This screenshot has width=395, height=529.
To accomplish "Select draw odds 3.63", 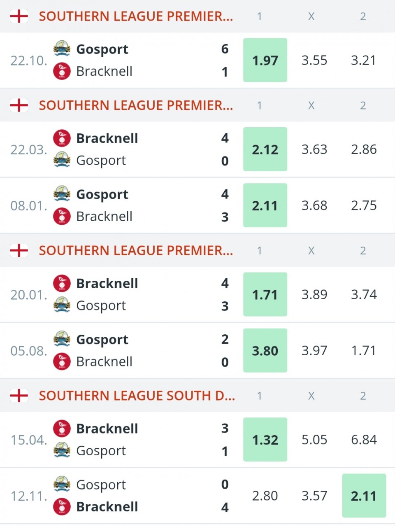I will (314, 149).
